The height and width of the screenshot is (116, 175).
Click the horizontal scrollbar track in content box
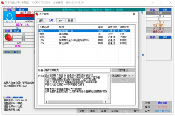(75, 102)
